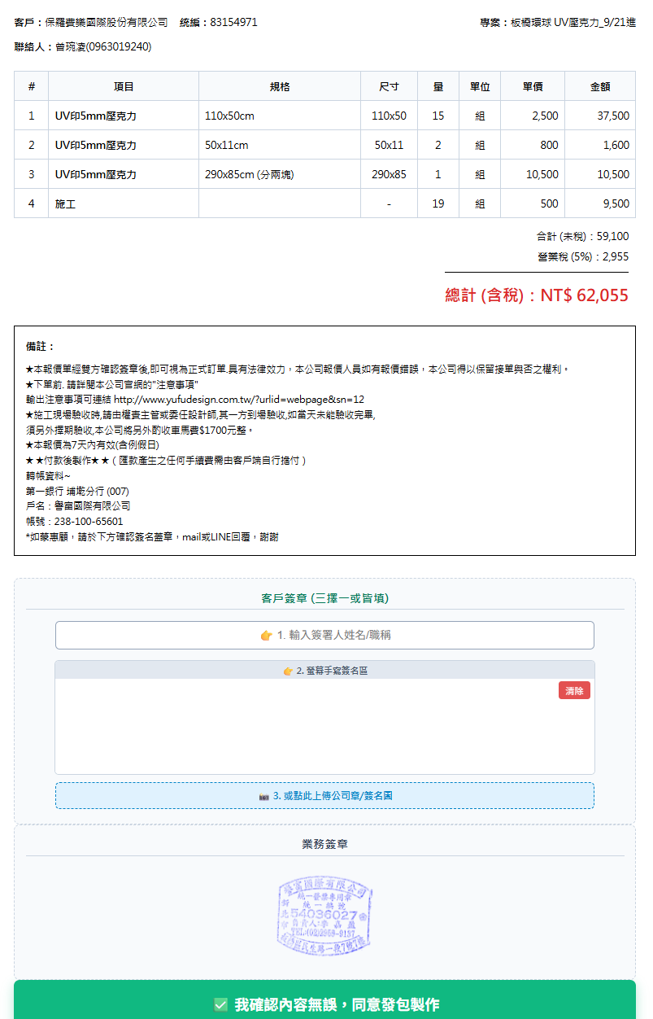The image size is (653, 1019).
Task: Click the 37,500 amount cell
Action: tap(600, 116)
